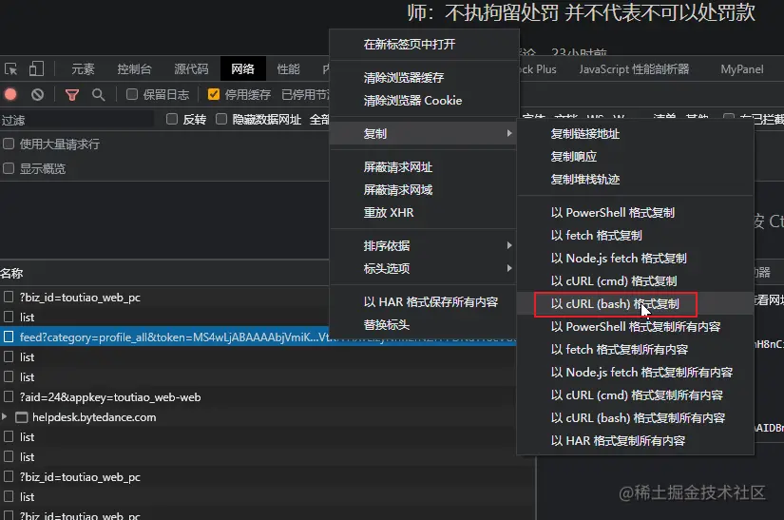Screen dimensions: 784x520
Task: Choose 屏蔽请求网址 menu item
Action: click(423, 167)
